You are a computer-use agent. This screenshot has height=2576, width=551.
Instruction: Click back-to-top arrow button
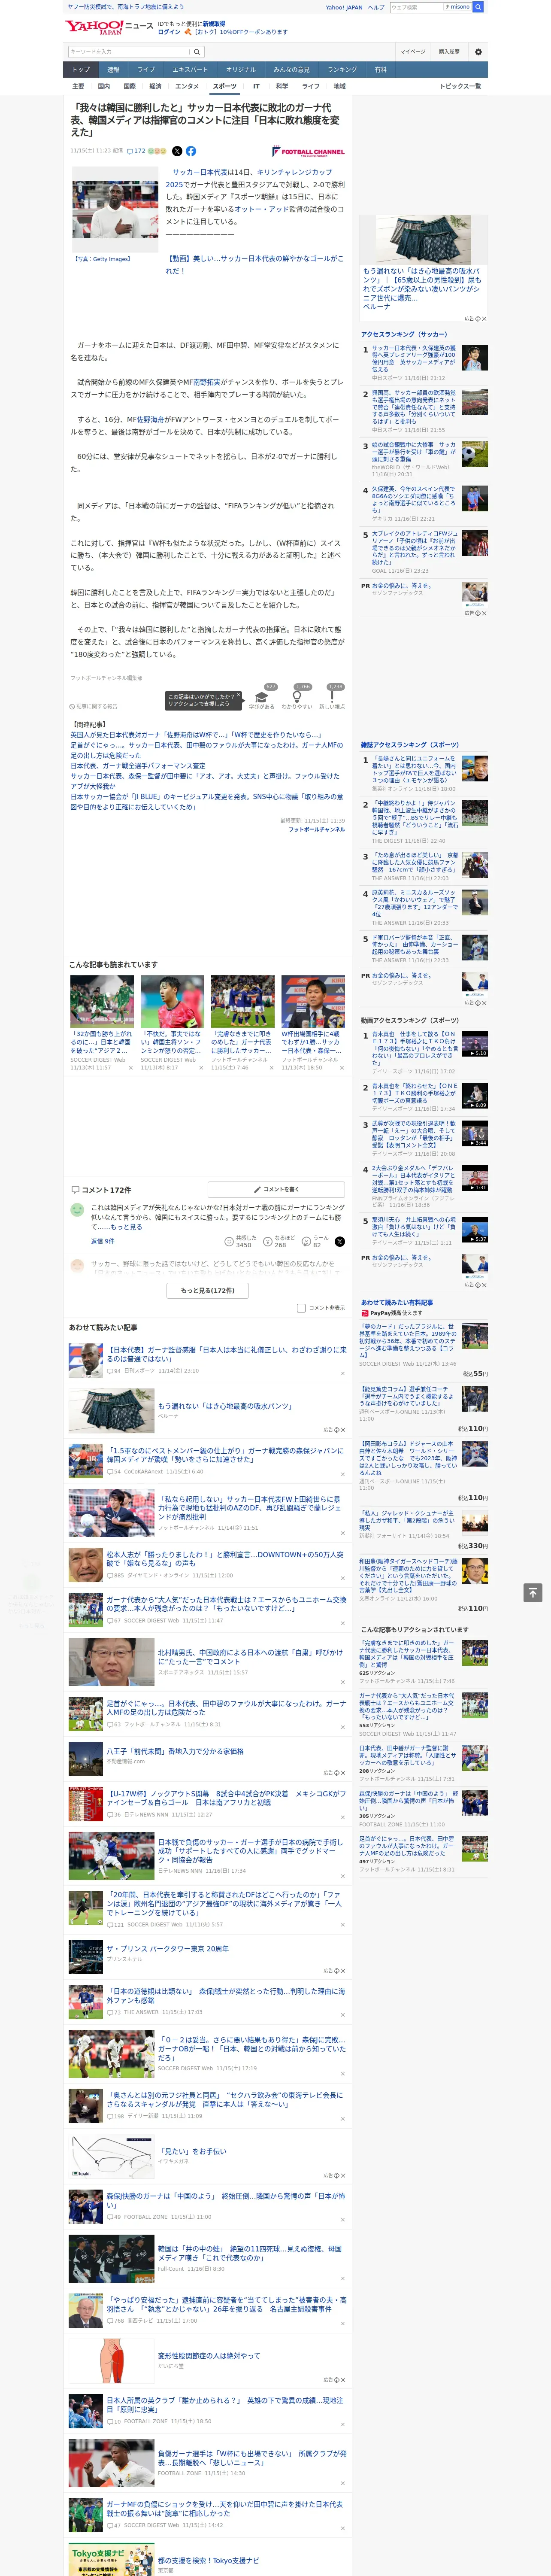(x=533, y=1593)
